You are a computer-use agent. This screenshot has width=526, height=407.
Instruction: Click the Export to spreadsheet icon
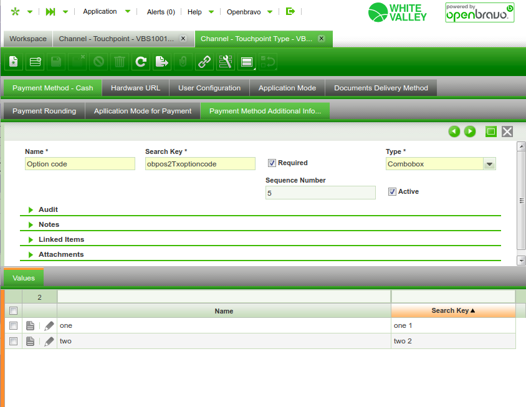click(162, 61)
